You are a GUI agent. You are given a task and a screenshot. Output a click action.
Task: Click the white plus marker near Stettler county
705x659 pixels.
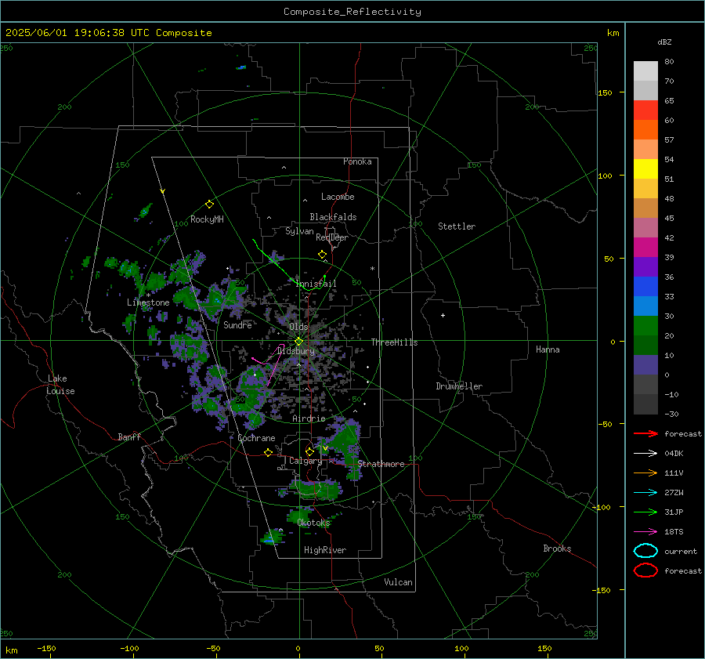(x=443, y=315)
